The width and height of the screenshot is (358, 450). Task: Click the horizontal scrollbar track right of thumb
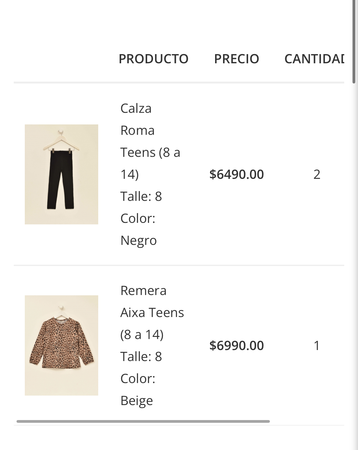pyautogui.click(x=306, y=421)
